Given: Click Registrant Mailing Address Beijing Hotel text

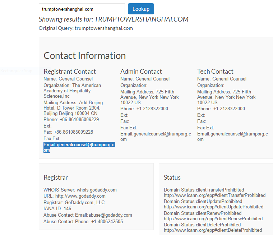Looking at the screenshot, I should point(73,108).
